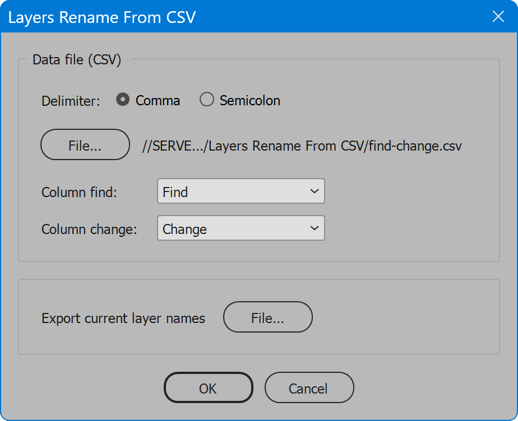Close the dialog using the X button
This screenshot has height=421, width=518.
click(498, 17)
